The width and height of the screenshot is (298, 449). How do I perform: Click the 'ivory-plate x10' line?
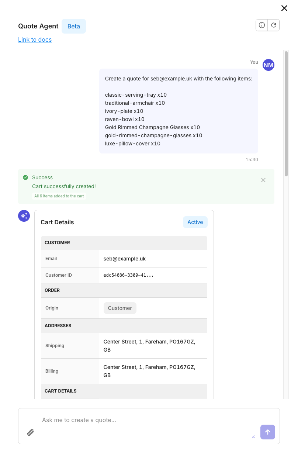[x=124, y=111]
